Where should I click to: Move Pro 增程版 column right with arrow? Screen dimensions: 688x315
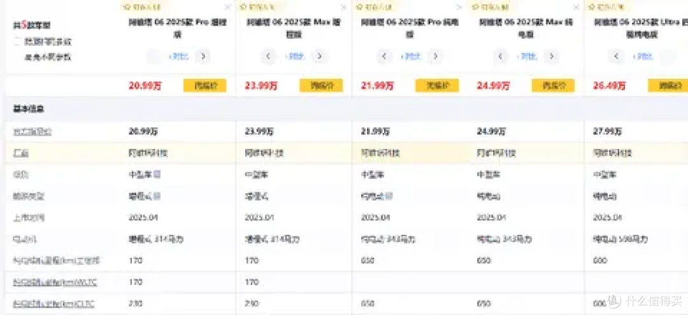click(203, 57)
